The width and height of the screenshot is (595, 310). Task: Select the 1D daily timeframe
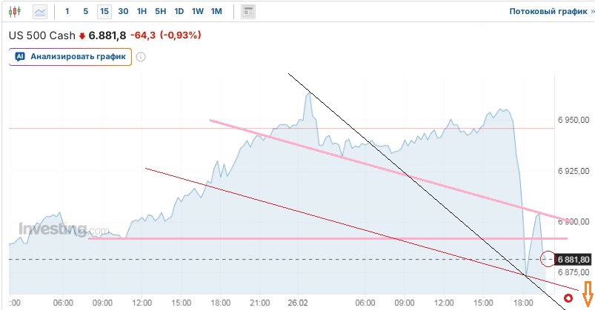[179, 12]
